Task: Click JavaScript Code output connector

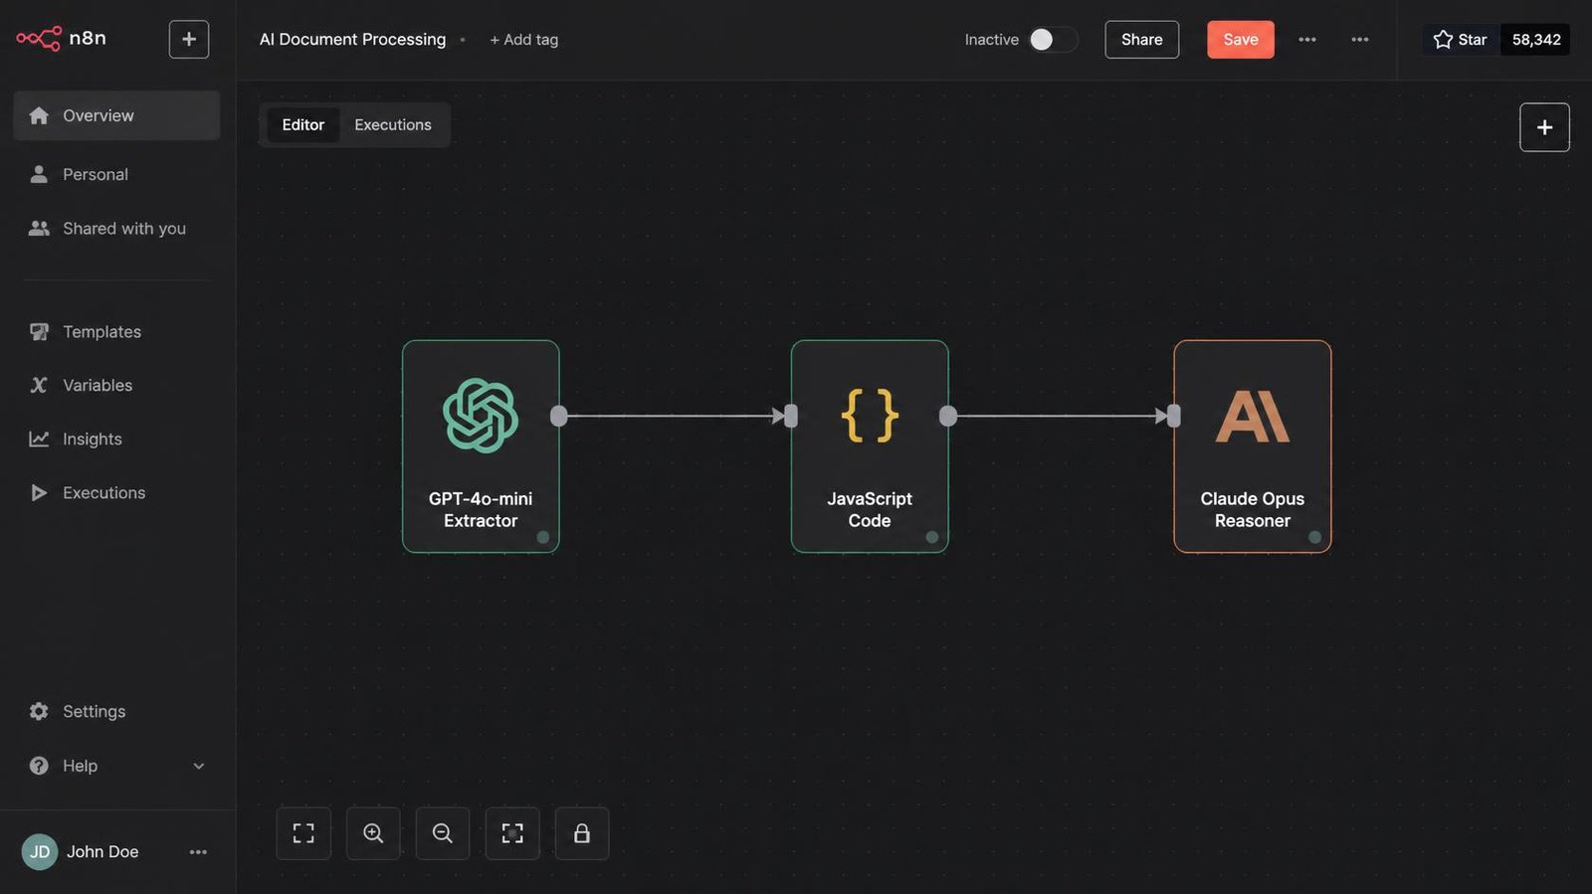Action: [x=948, y=416]
